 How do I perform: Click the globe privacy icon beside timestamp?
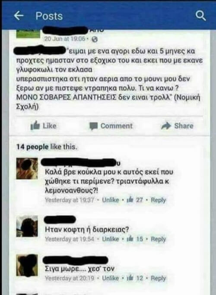click(95, 39)
